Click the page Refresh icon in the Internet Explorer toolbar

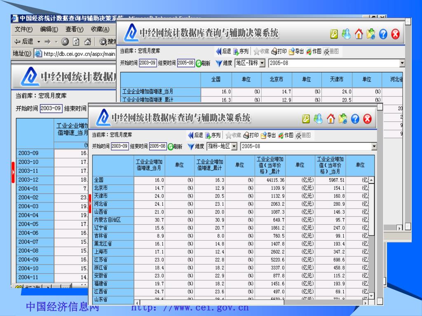(x=76, y=42)
